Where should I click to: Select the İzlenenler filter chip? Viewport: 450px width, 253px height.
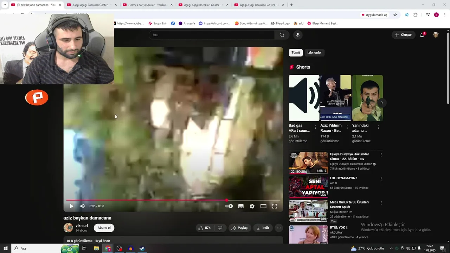tap(315, 53)
